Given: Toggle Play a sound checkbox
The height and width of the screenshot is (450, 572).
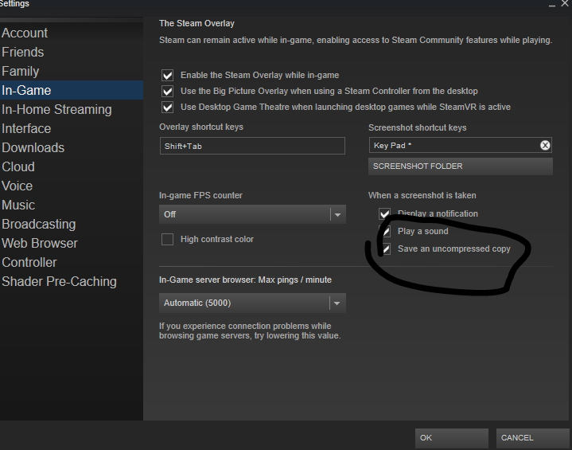Looking at the screenshot, I should [385, 231].
